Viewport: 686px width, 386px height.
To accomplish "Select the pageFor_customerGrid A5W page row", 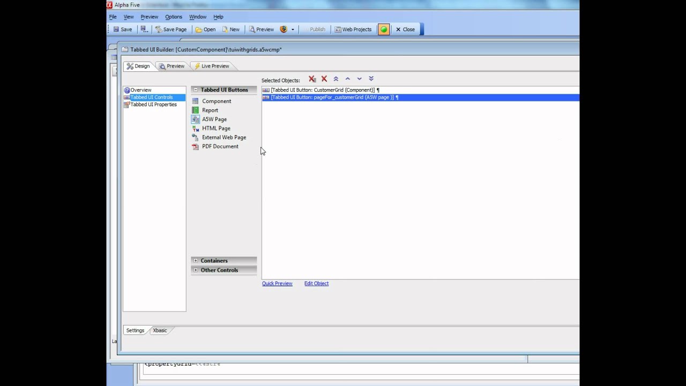I will click(x=421, y=98).
